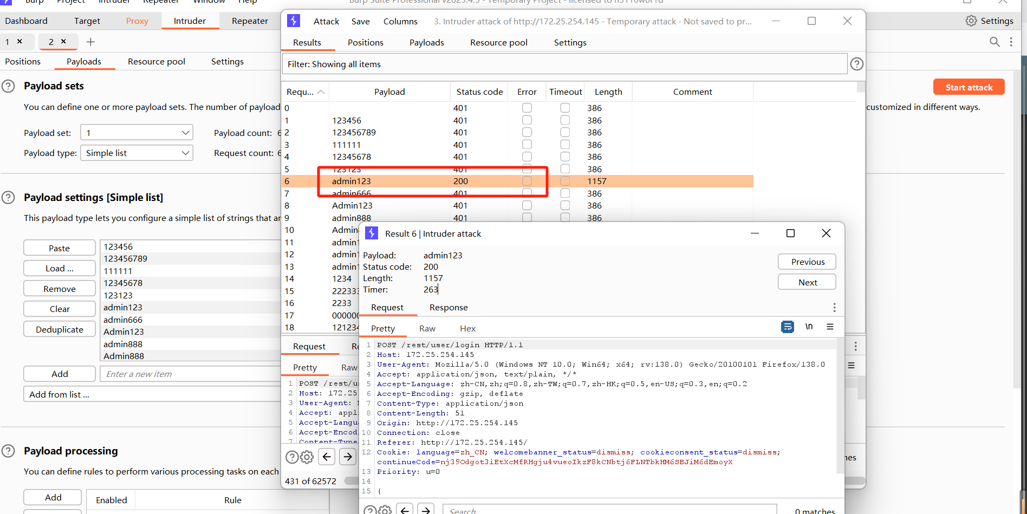The image size is (1027, 514).
Task: Toggle line wrap in the Result 6 viewer
Action: click(x=788, y=327)
